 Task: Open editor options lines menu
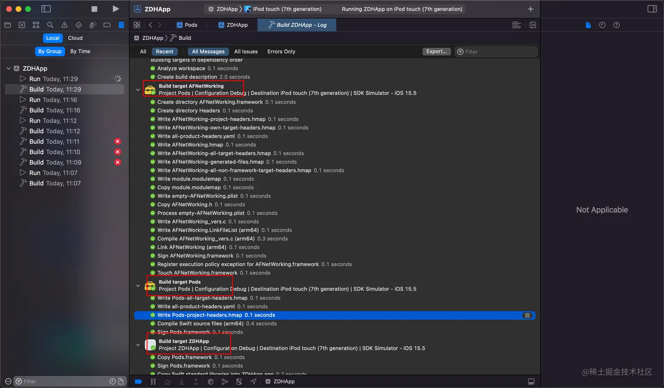(x=516, y=25)
